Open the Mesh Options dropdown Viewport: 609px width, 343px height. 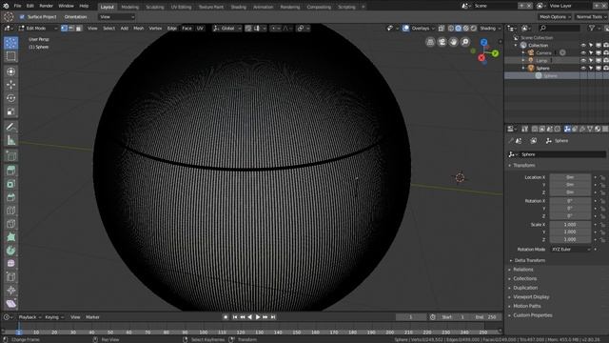coord(555,17)
